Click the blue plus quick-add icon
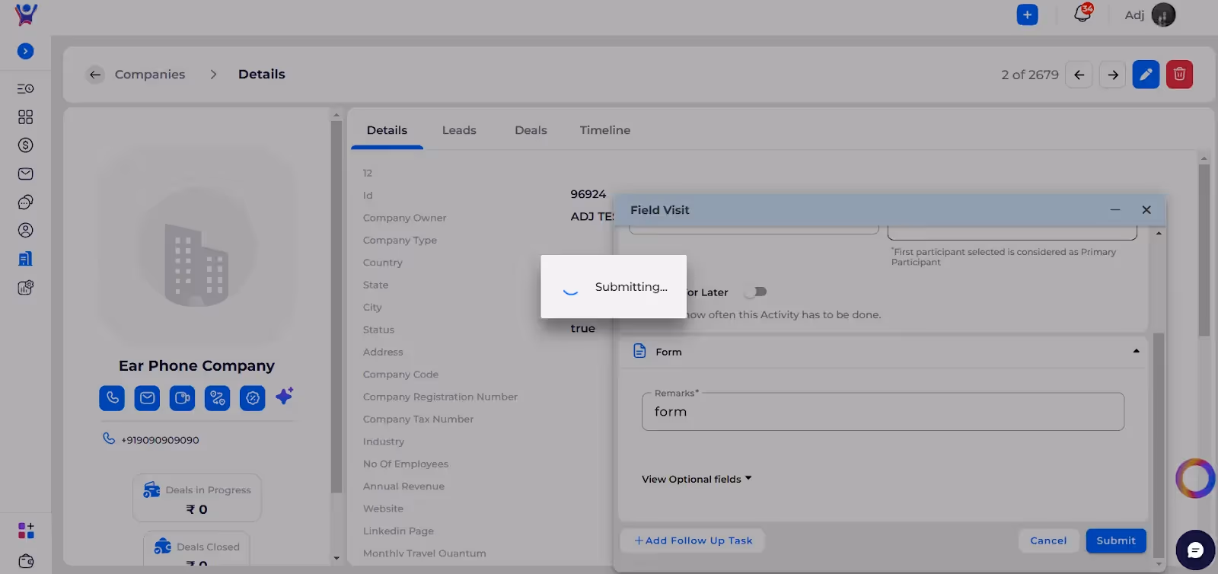Screen dimensions: 1218x574 [1027, 14]
